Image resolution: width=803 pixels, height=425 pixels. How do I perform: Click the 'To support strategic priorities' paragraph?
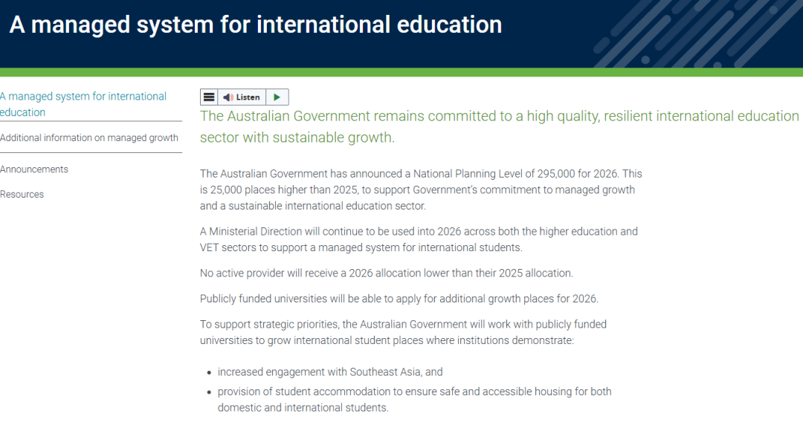pos(403,332)
